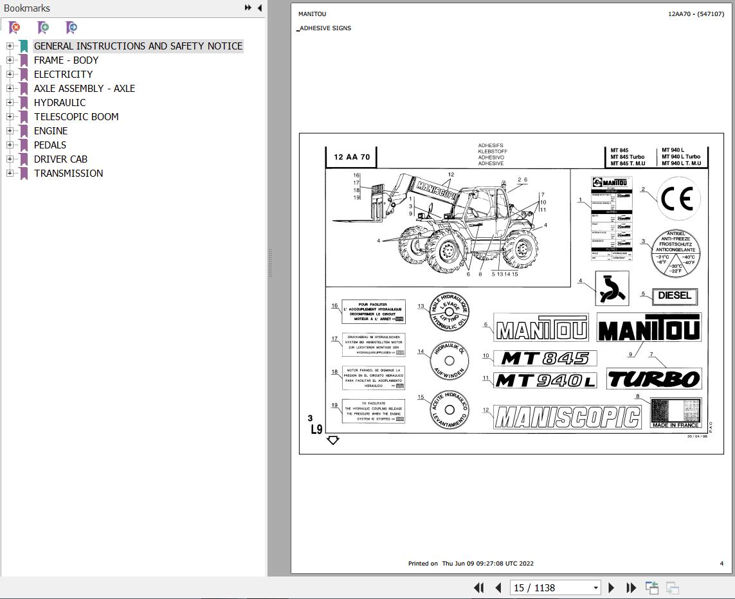Open the page number dropdown arrow
Viewport: 735px width, 599px height.
(x=595, y=588)
